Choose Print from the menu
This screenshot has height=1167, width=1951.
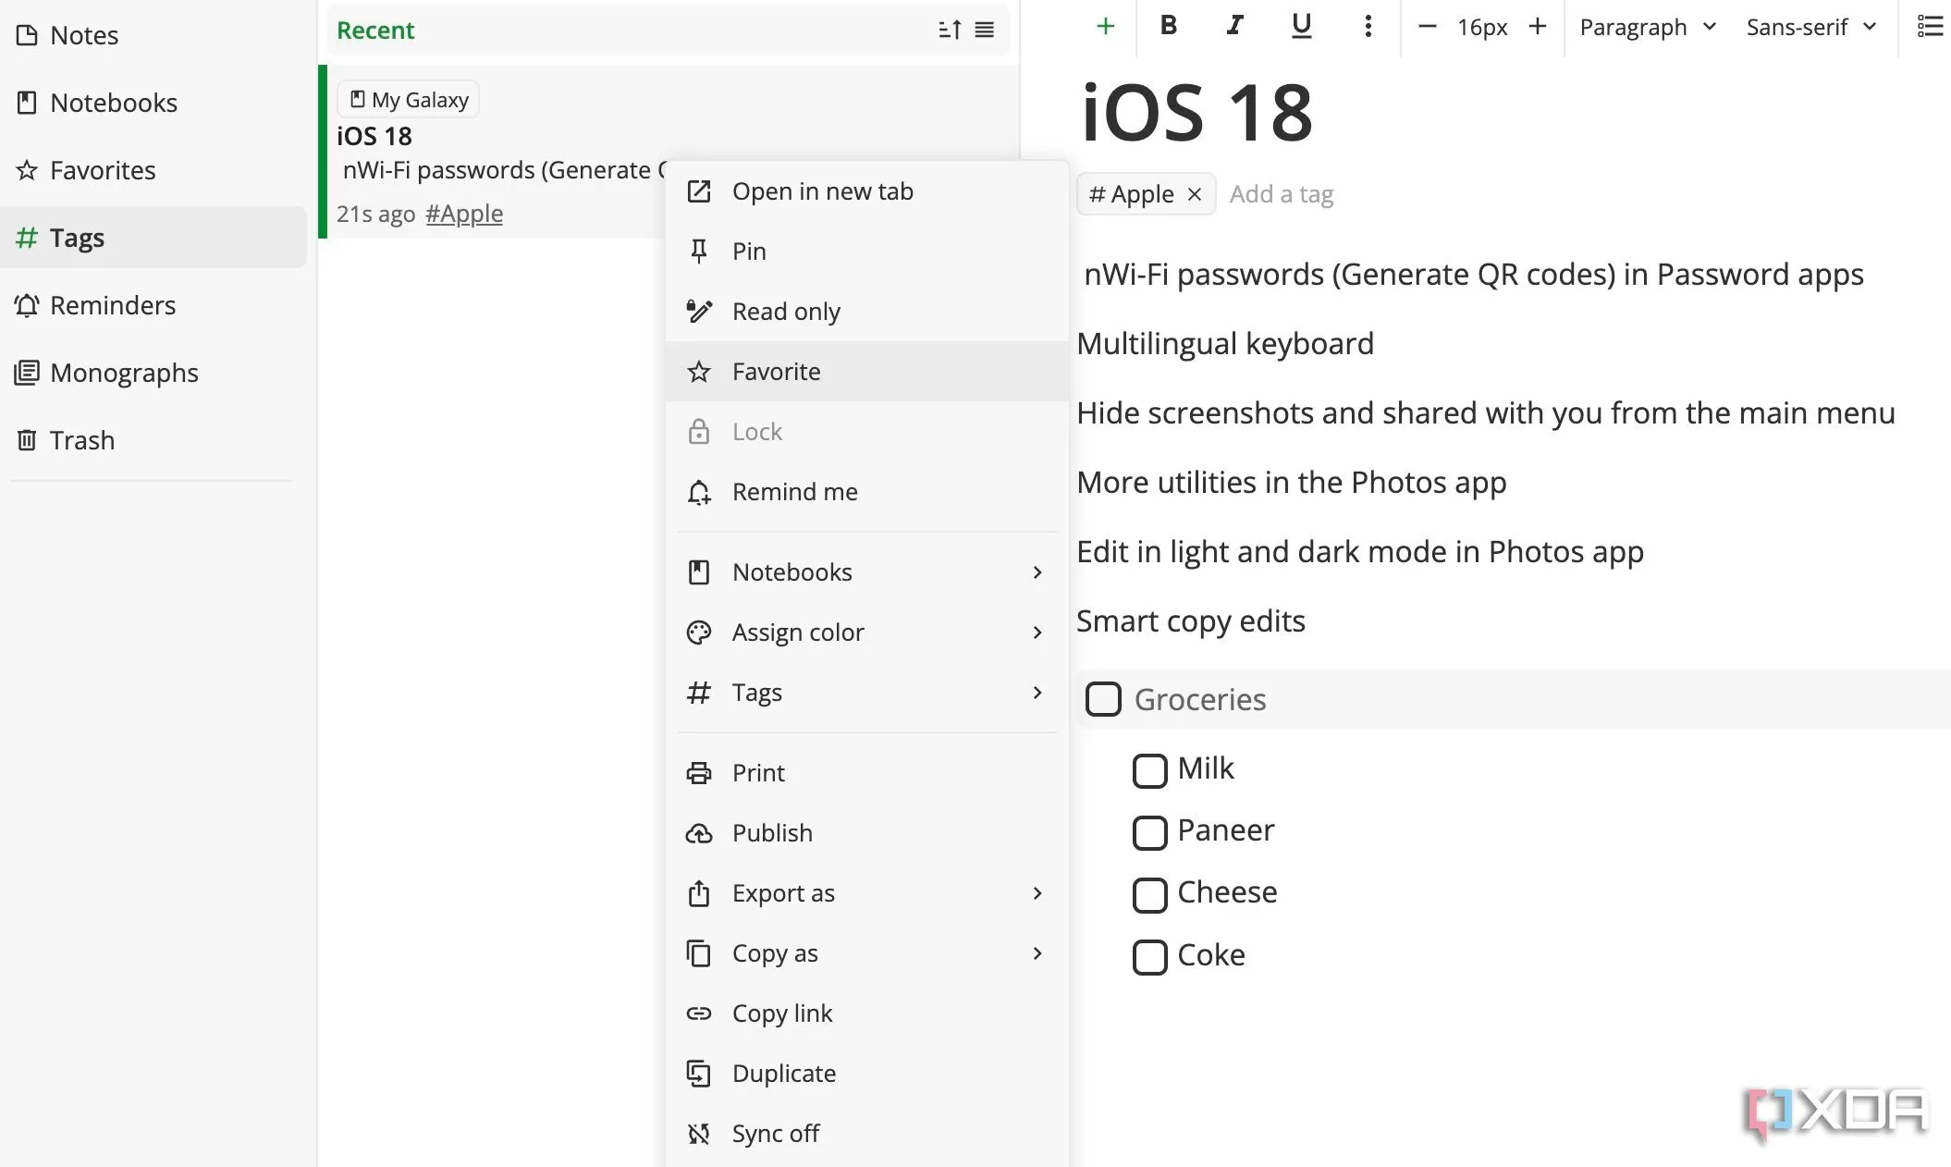click(867, 773)
